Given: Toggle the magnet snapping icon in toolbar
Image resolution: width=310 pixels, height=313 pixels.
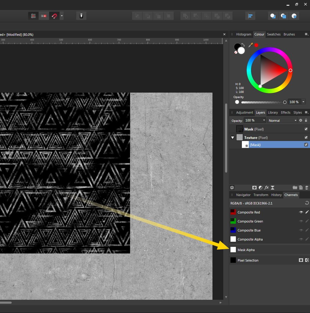Looking at the screenshot, I should tap(54, 16).
